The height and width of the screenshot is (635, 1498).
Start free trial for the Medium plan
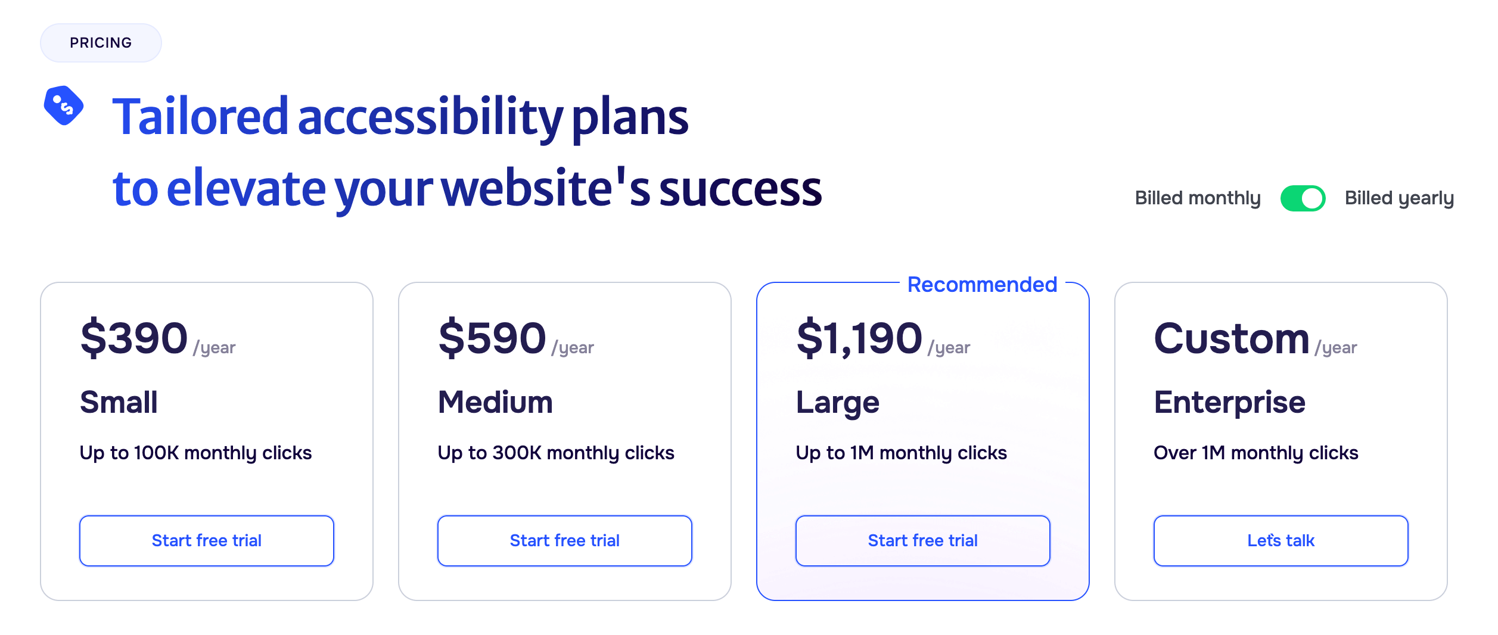click(x=564, y=540)
